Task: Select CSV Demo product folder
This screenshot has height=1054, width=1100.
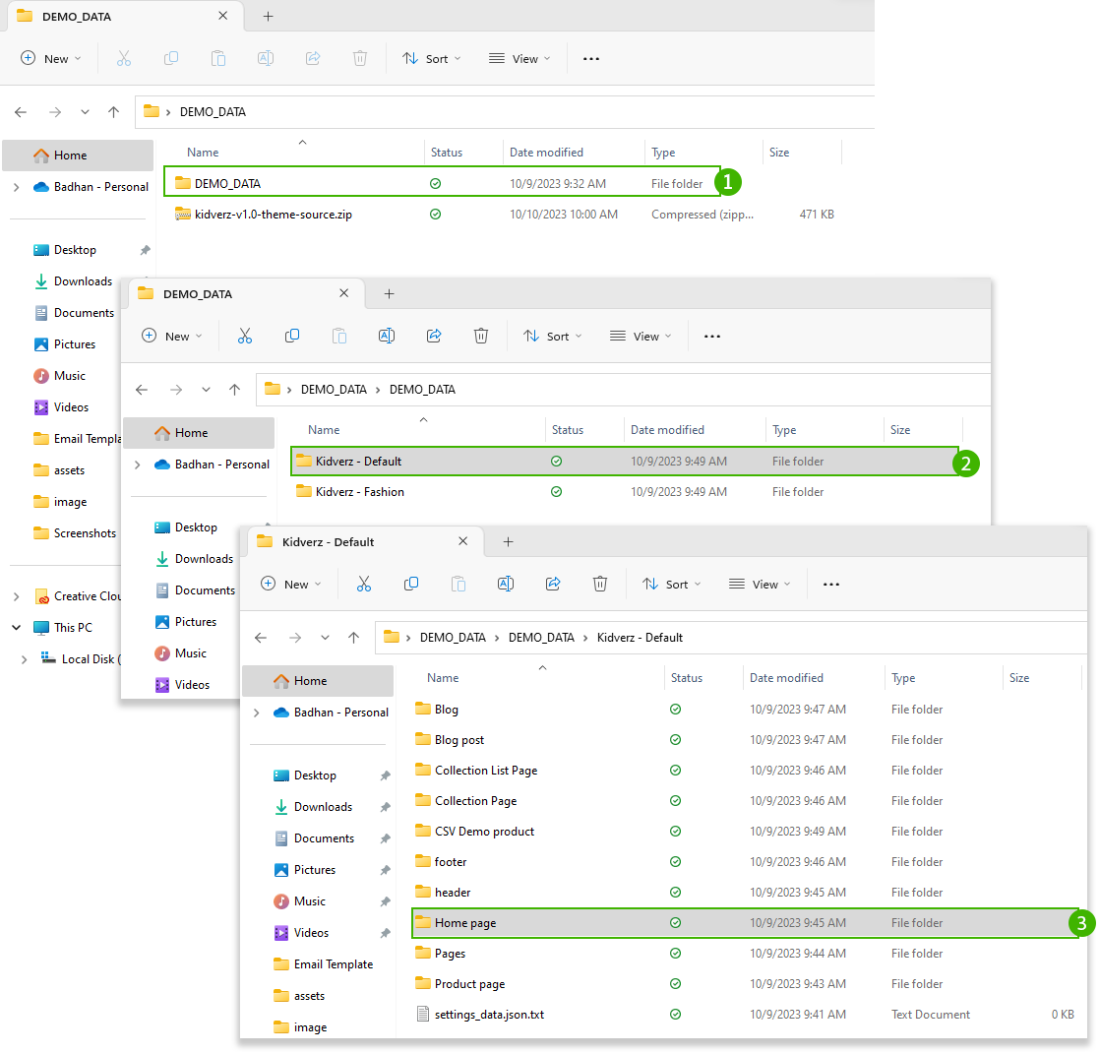Action: pos(484,832)
